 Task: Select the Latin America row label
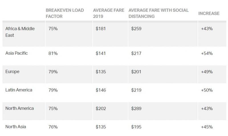[x=19, y=90]
